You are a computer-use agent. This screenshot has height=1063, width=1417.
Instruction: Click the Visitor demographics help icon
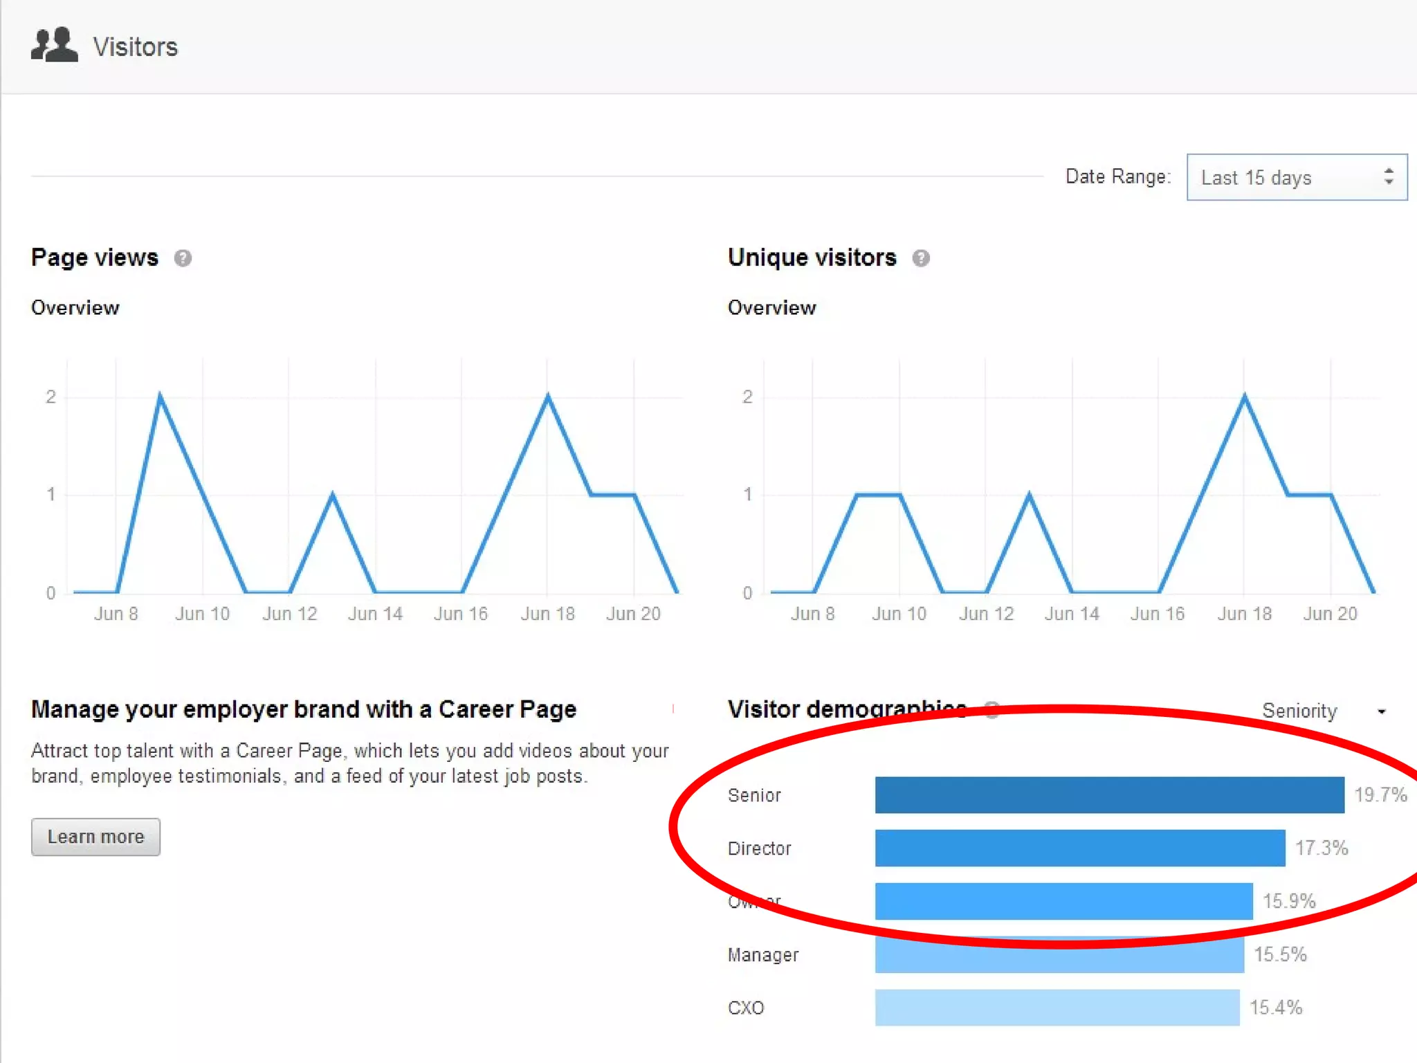tap(992, 709)
